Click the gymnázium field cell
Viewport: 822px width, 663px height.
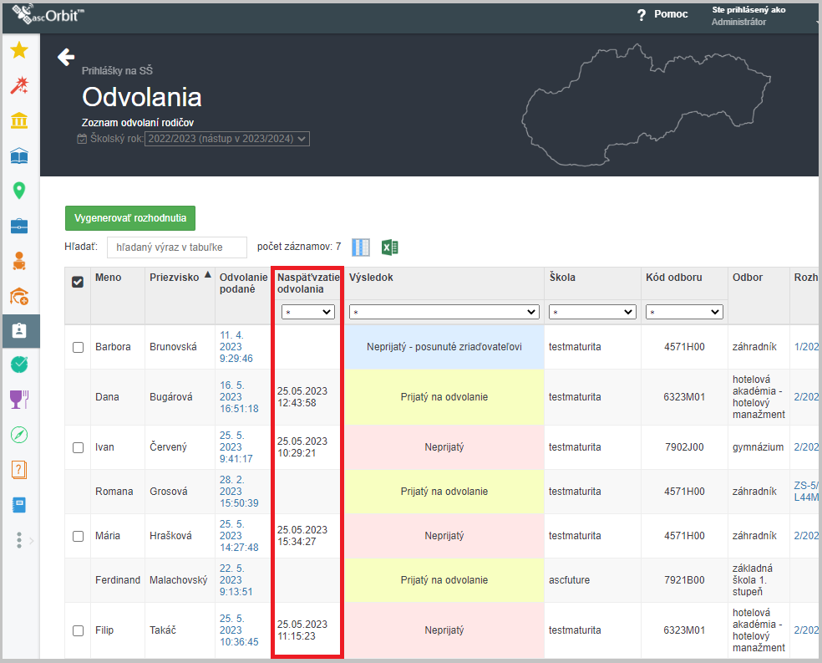pyautogui.click(x=758, y=447)
